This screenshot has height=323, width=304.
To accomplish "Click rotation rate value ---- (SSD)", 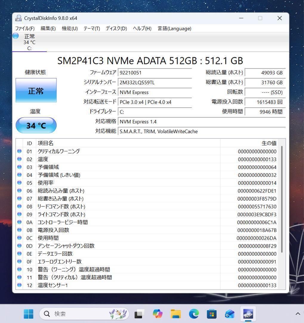I will 265,92.
